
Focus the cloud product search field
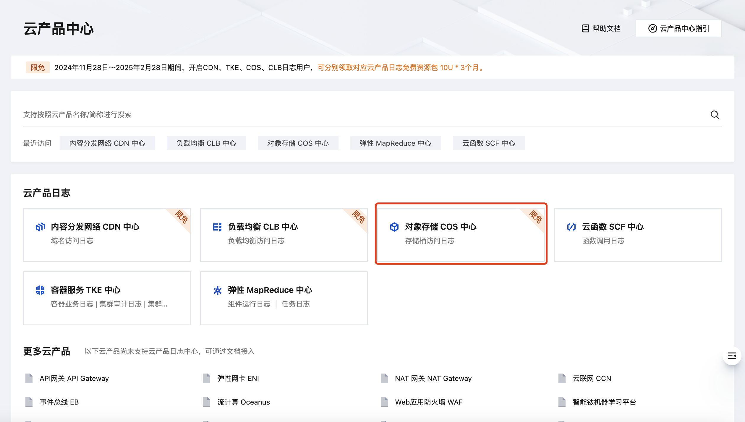tap(355, 115)
